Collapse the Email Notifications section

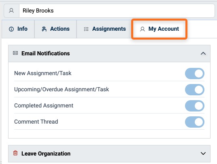[203, 53]
